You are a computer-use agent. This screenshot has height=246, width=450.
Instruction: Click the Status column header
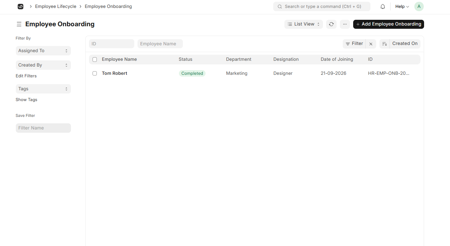(185, 59)
